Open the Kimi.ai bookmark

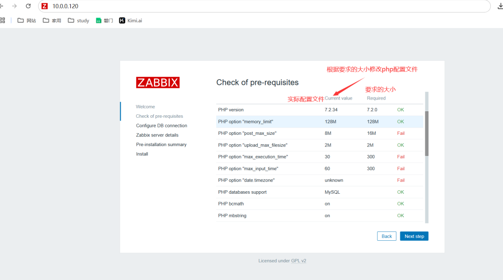[x=130, y=21]
